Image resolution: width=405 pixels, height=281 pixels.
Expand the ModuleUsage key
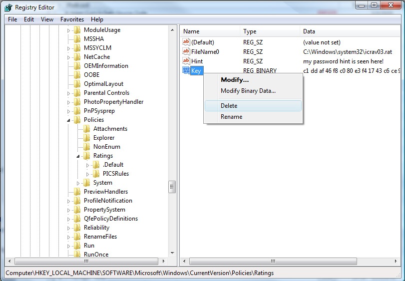tap(68, 30)
